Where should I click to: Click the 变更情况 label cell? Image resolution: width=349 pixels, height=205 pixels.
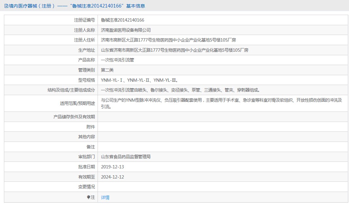click(51, 187)
